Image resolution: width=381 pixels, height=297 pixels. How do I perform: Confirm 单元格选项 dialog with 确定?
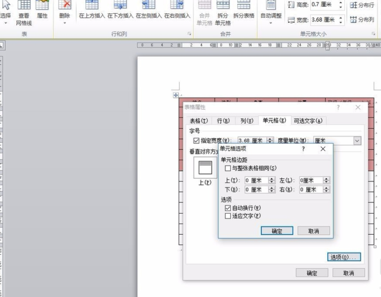(277, 231)
